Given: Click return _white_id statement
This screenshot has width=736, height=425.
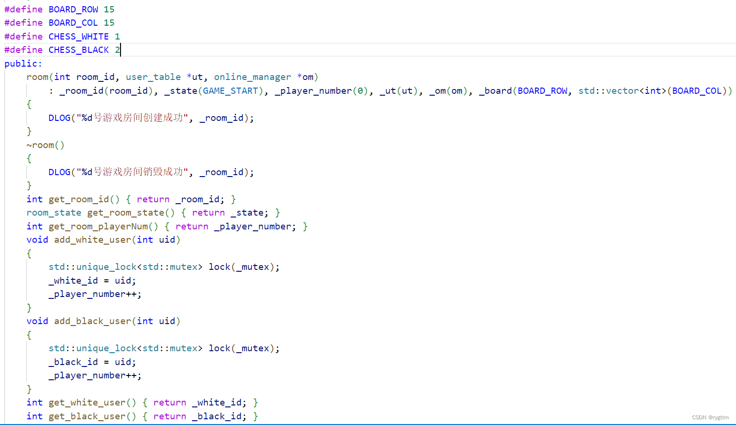Looking at the screenshot, I should (x=200, y=402).
